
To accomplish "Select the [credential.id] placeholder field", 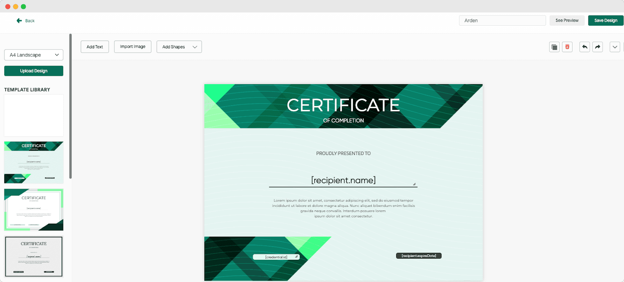I will 276,257.
